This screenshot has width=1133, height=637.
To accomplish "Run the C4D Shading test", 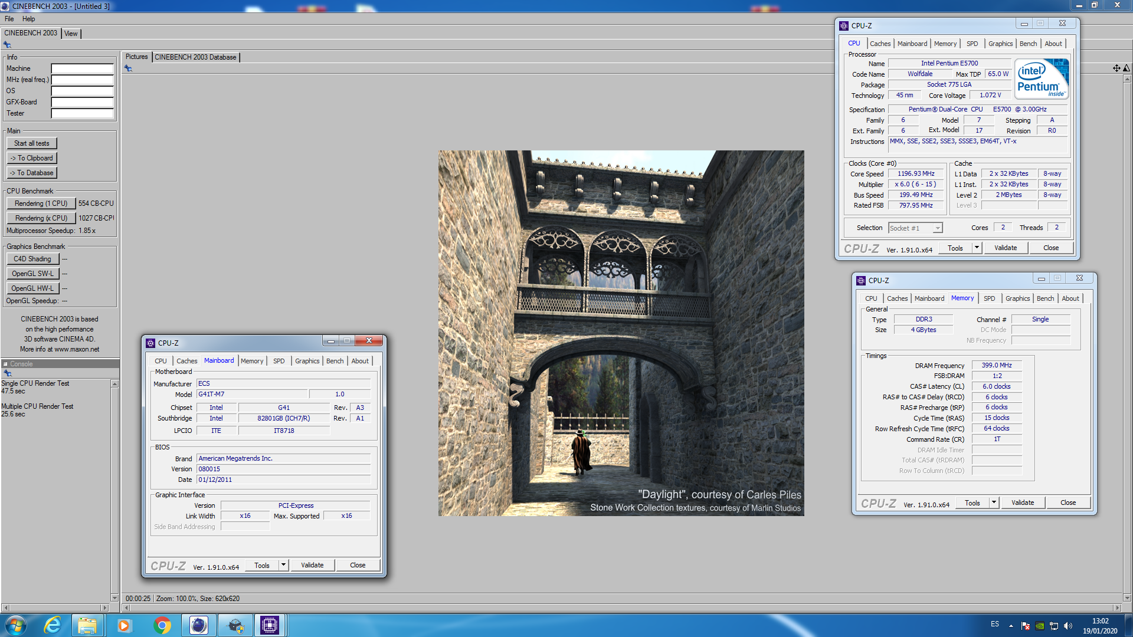I will coord(32,259).
